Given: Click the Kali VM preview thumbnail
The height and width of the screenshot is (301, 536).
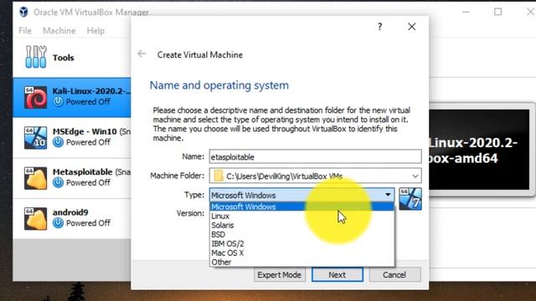Looking at the screenshot, I should 479,150.
